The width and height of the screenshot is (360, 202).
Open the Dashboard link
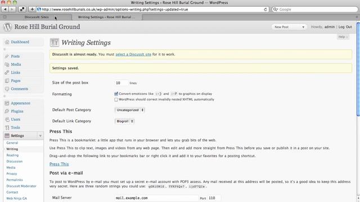[x=20, y=42]
